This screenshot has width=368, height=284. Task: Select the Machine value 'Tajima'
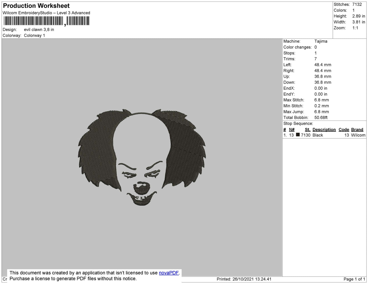[x=321, y=41]
